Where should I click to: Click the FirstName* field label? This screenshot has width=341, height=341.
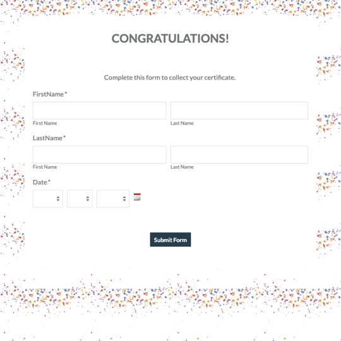click(50, 94)
